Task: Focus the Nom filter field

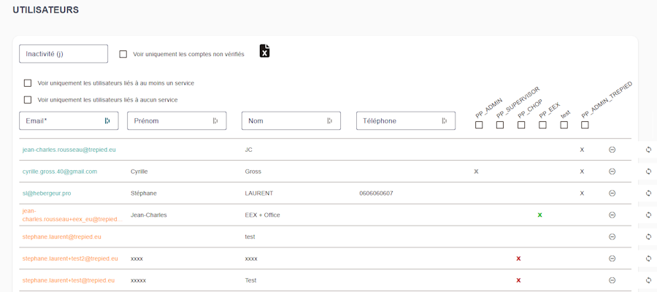Action: click(x=285, y=121)
